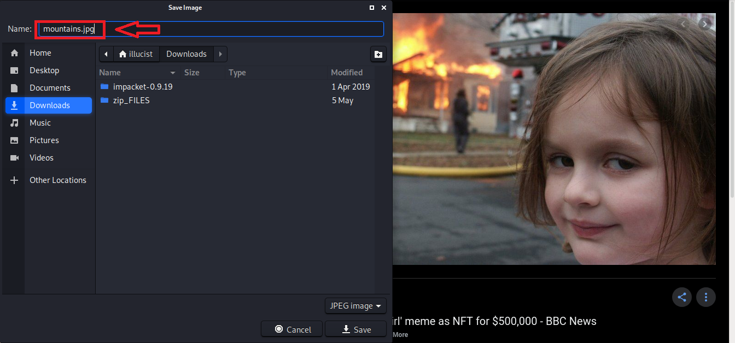Cancel the Save Image dialog

(293, 329)
